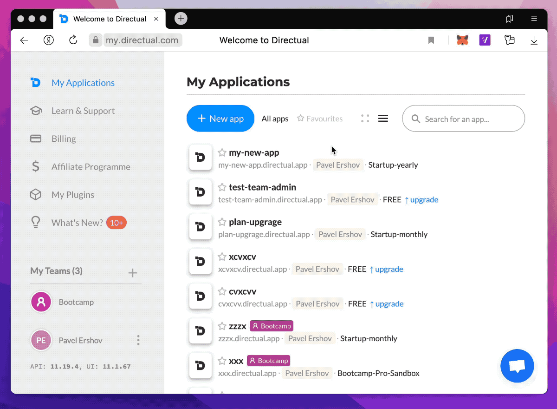Open Learn & Support section

83,111
